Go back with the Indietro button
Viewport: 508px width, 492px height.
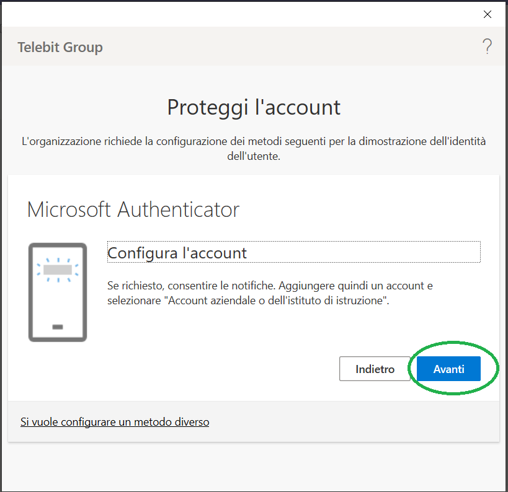pos(375,369)
